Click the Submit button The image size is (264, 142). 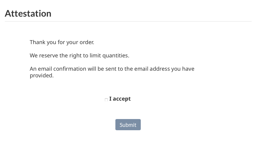click(x=128, y=125)
